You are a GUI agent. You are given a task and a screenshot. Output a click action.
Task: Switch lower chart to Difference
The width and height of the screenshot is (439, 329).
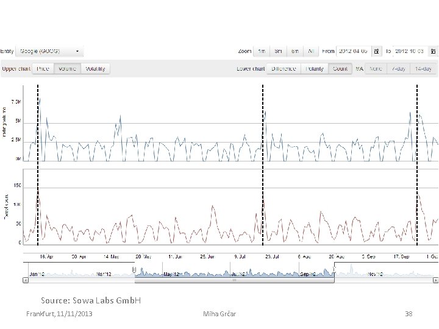click(284, 68)
